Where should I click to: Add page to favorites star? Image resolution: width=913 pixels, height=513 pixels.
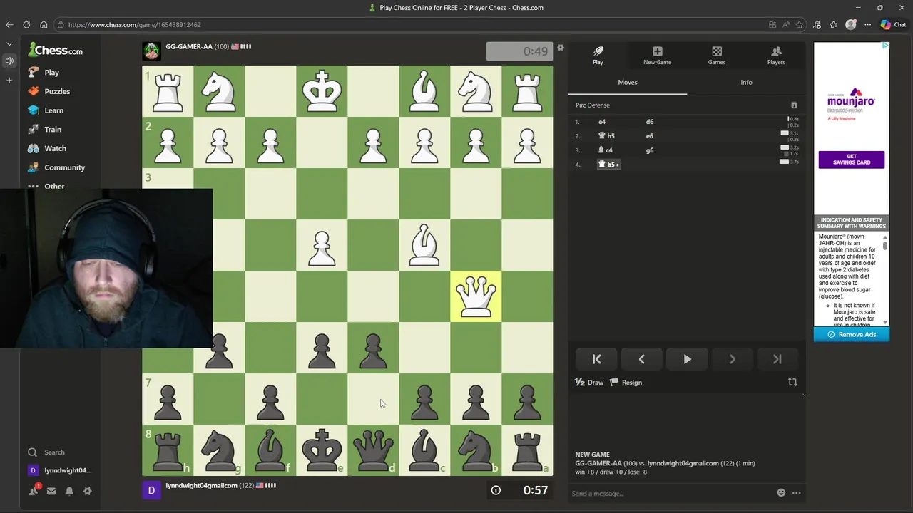799,24
